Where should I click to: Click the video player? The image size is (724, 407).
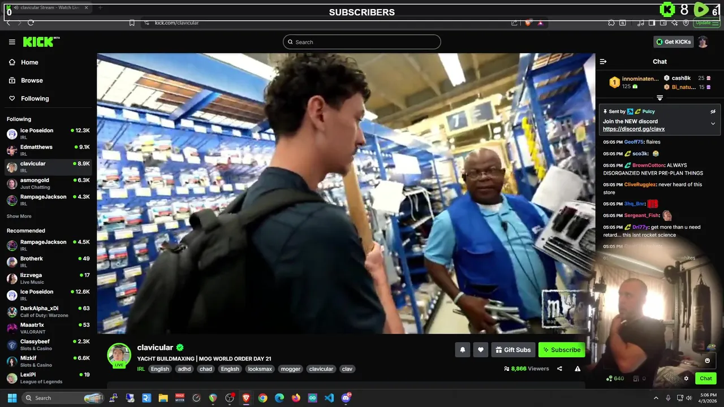(346, 193)
